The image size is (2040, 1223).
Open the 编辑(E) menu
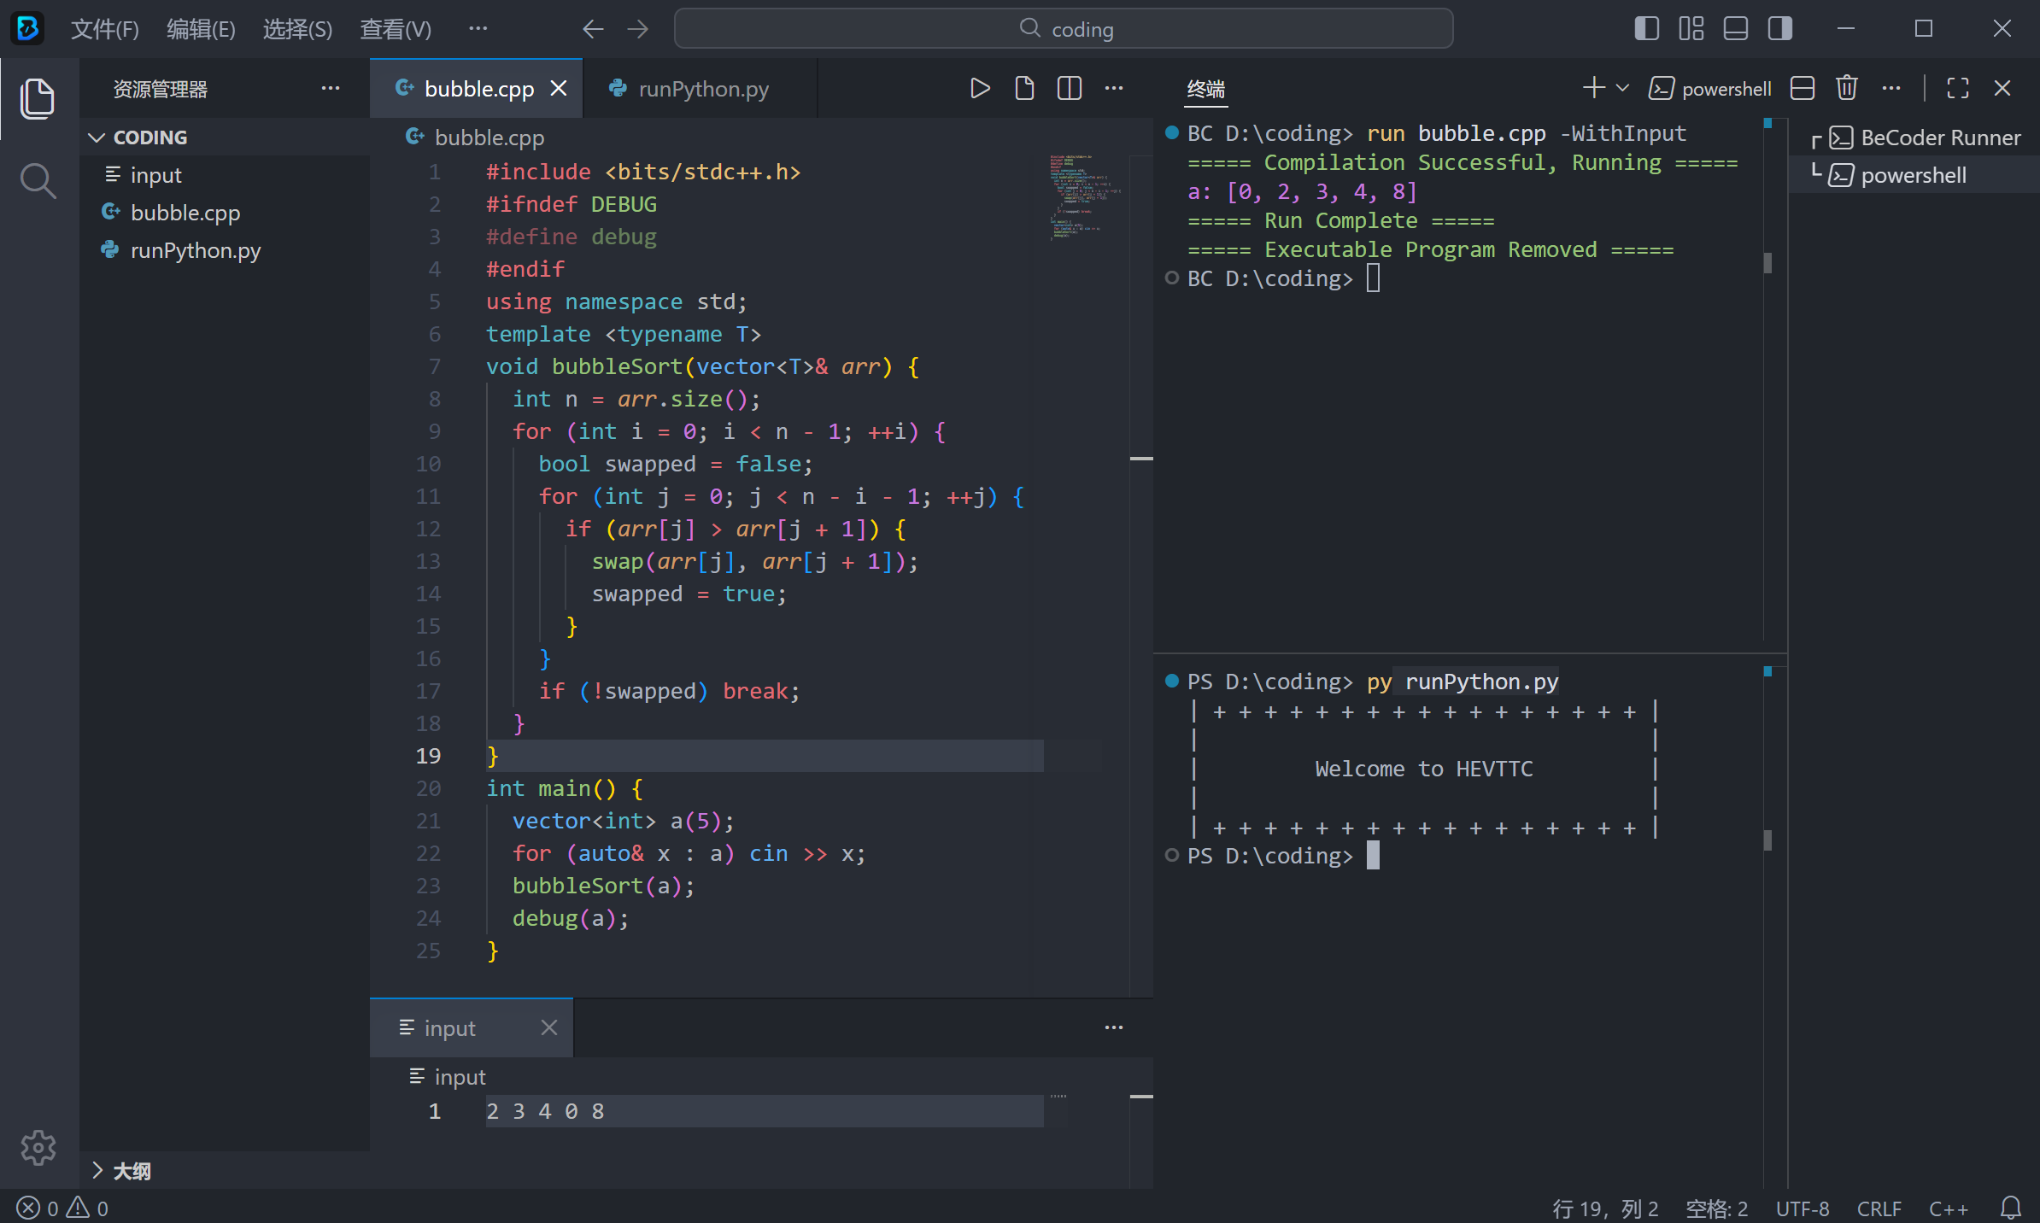point(201,29)
